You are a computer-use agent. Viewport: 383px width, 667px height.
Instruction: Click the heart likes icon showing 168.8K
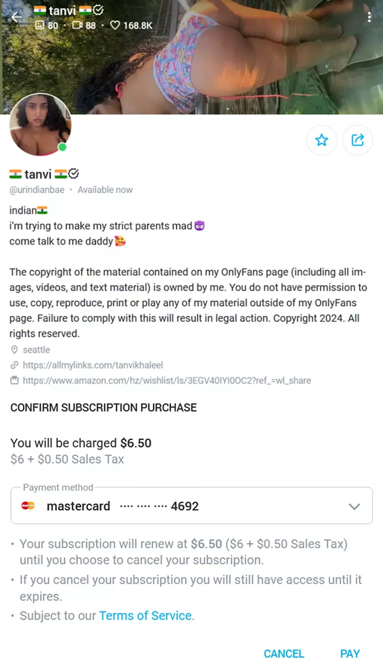(x=115, y=25)
